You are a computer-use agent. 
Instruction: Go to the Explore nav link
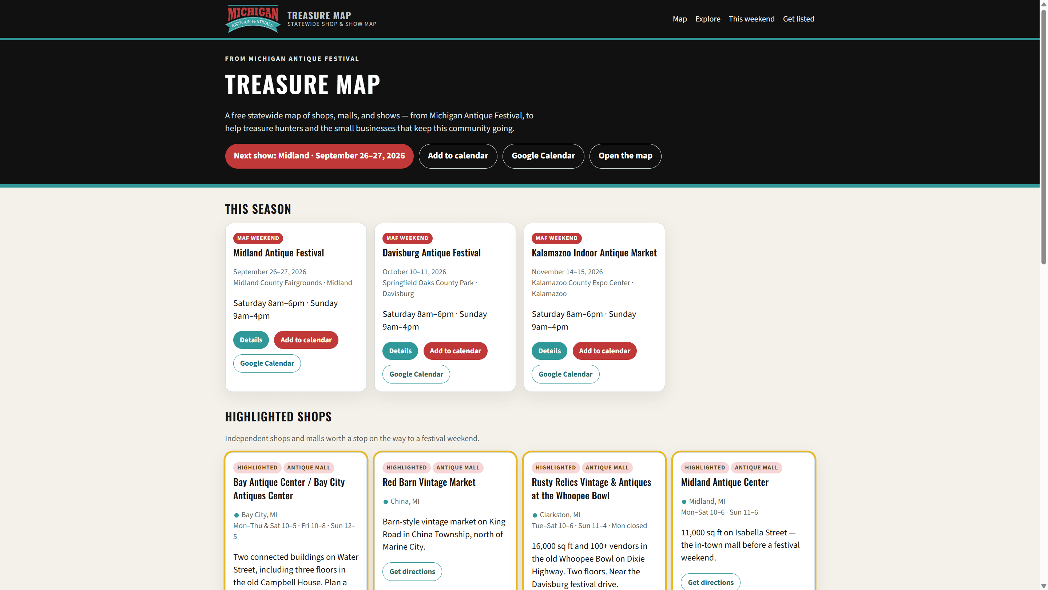(707, 19)
